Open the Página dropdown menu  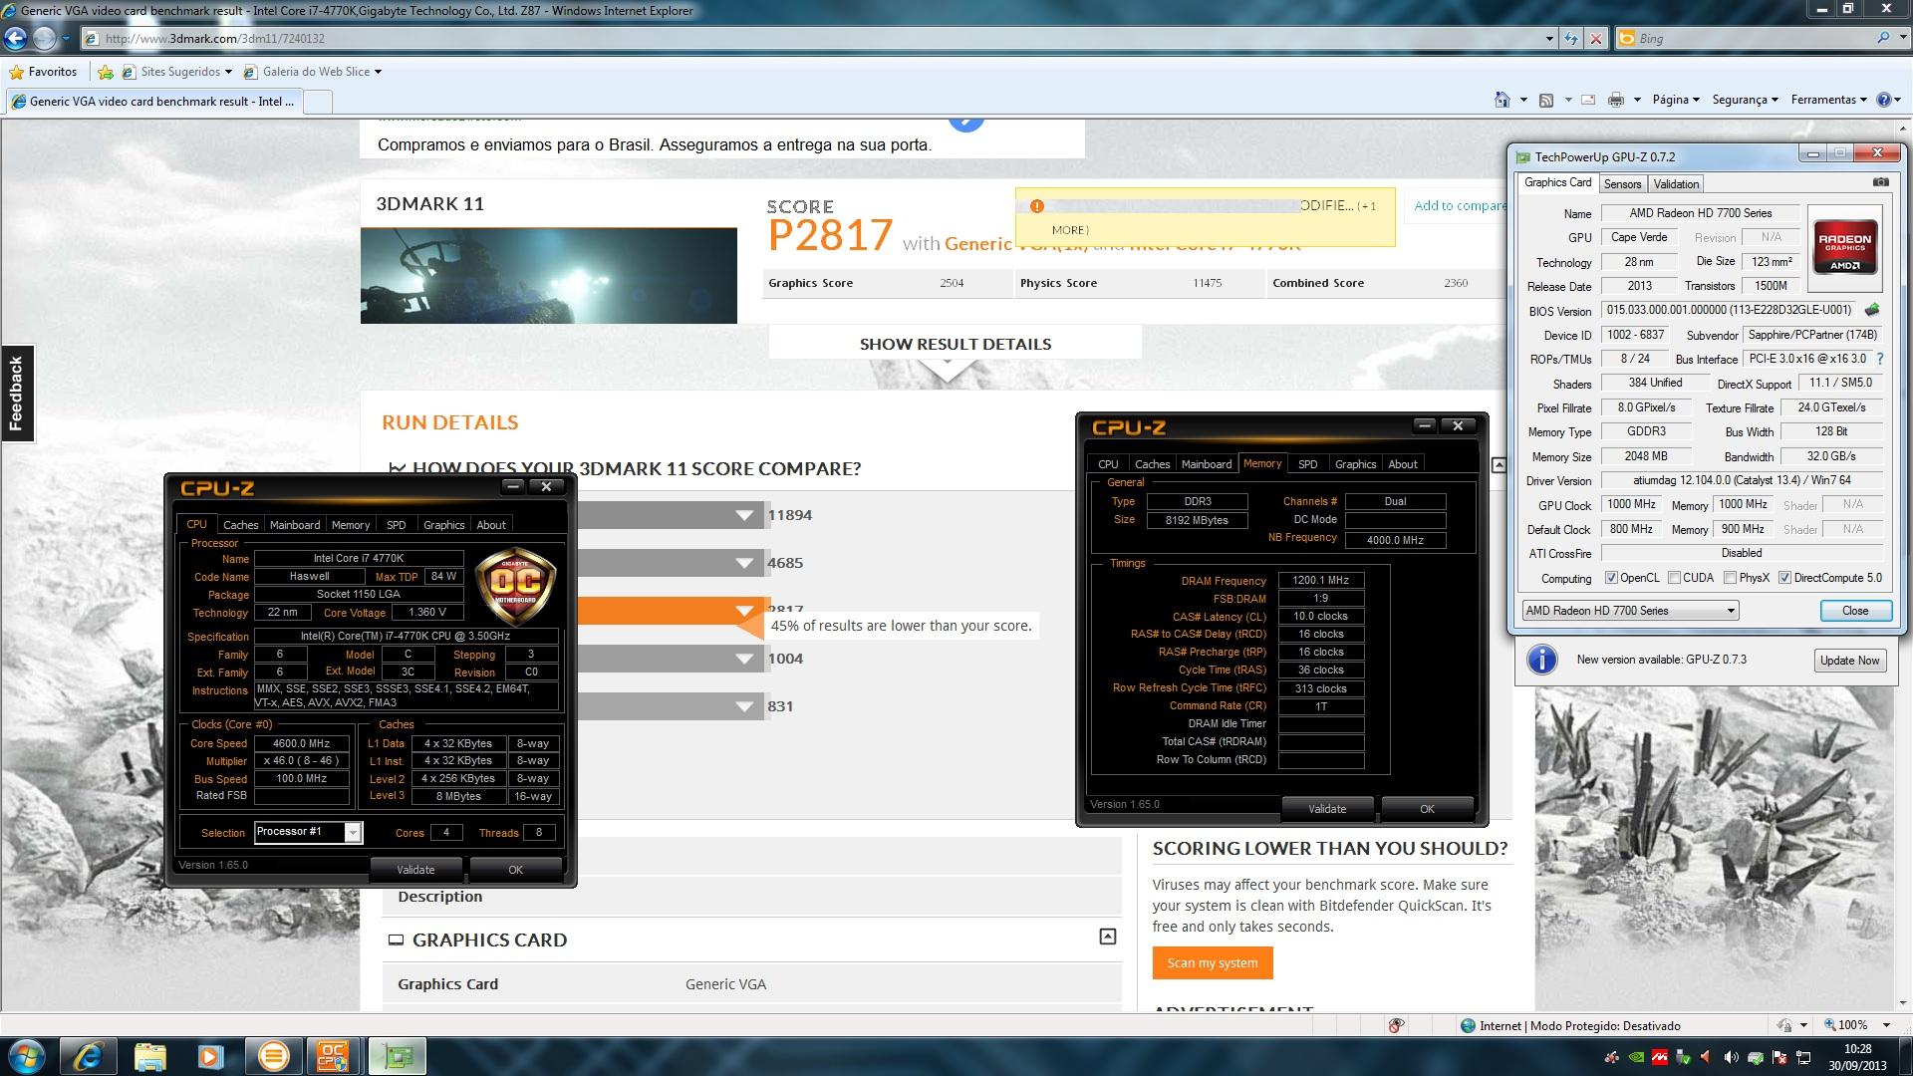[x=1676, y=100]
